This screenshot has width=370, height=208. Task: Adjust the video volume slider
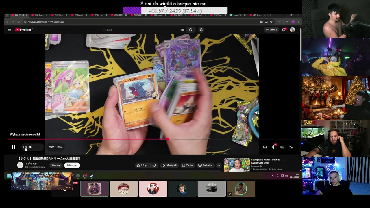tap(36, 147)
